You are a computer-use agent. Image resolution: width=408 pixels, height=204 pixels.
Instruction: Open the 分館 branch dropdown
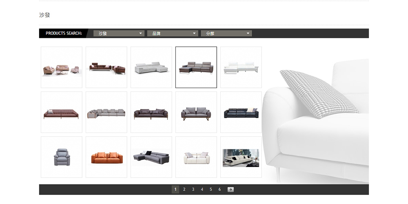click(226, 33)
